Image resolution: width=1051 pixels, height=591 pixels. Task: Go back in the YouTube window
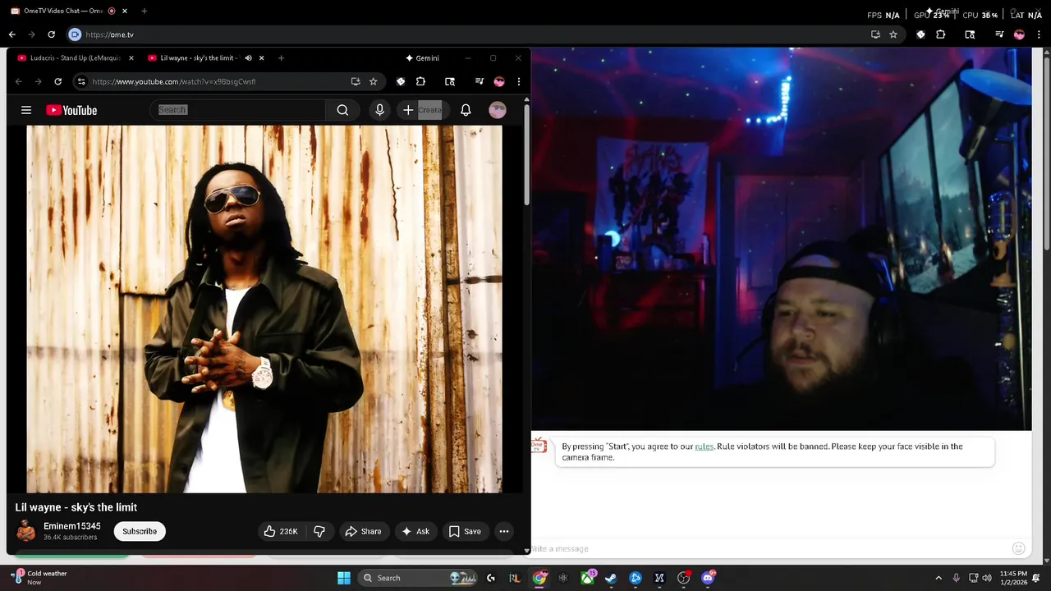18,81
